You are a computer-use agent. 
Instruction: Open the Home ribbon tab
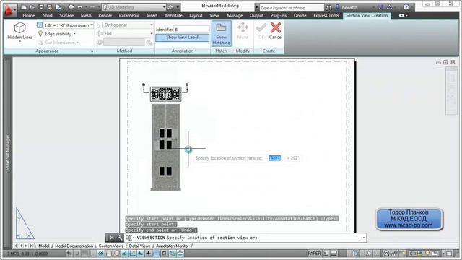[29, 16]
